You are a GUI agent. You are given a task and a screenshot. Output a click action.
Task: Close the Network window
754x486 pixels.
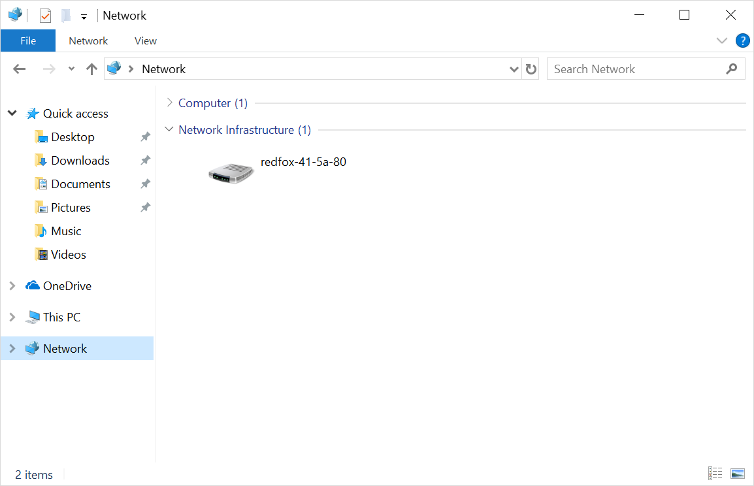pyautogui.click(x=730, y=15)
